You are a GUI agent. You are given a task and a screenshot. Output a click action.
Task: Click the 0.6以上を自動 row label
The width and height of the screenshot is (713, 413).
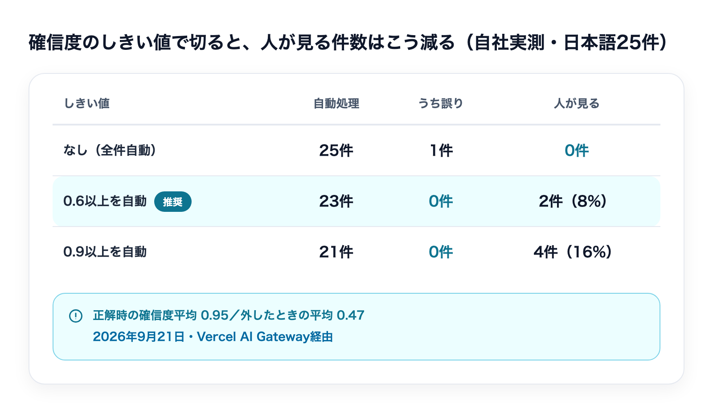[x=105, y=201]
